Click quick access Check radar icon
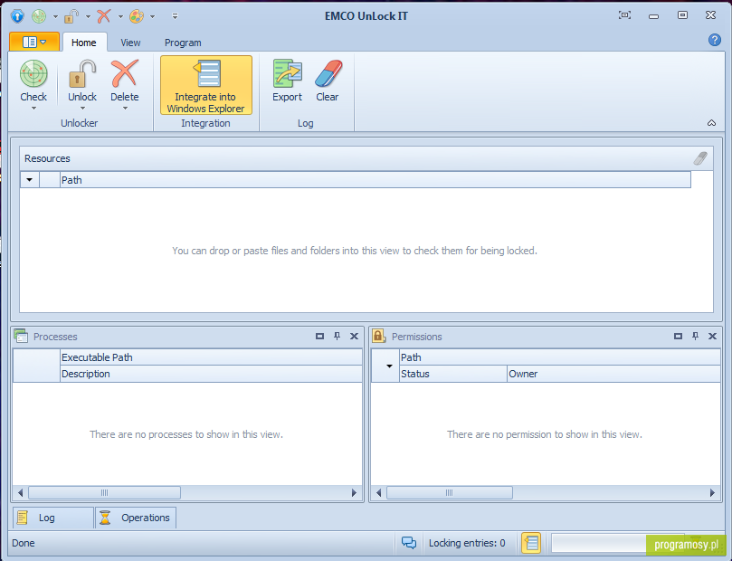Image resolution: width=732 pixels, height=561 pixels. point(39,16)
